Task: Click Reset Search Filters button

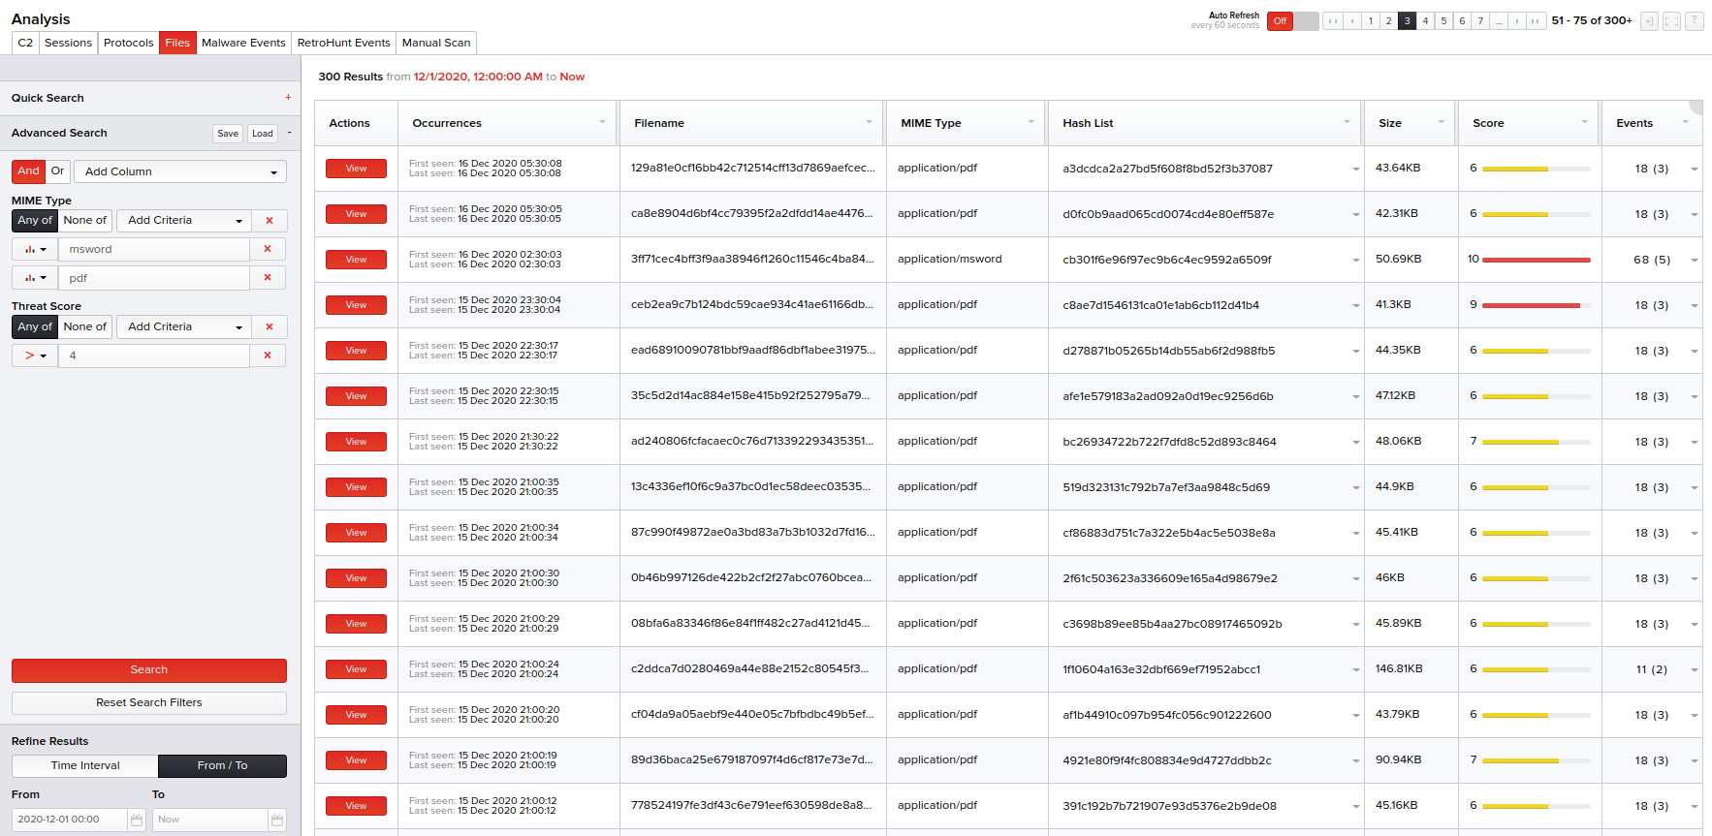Action: point(149,702)
